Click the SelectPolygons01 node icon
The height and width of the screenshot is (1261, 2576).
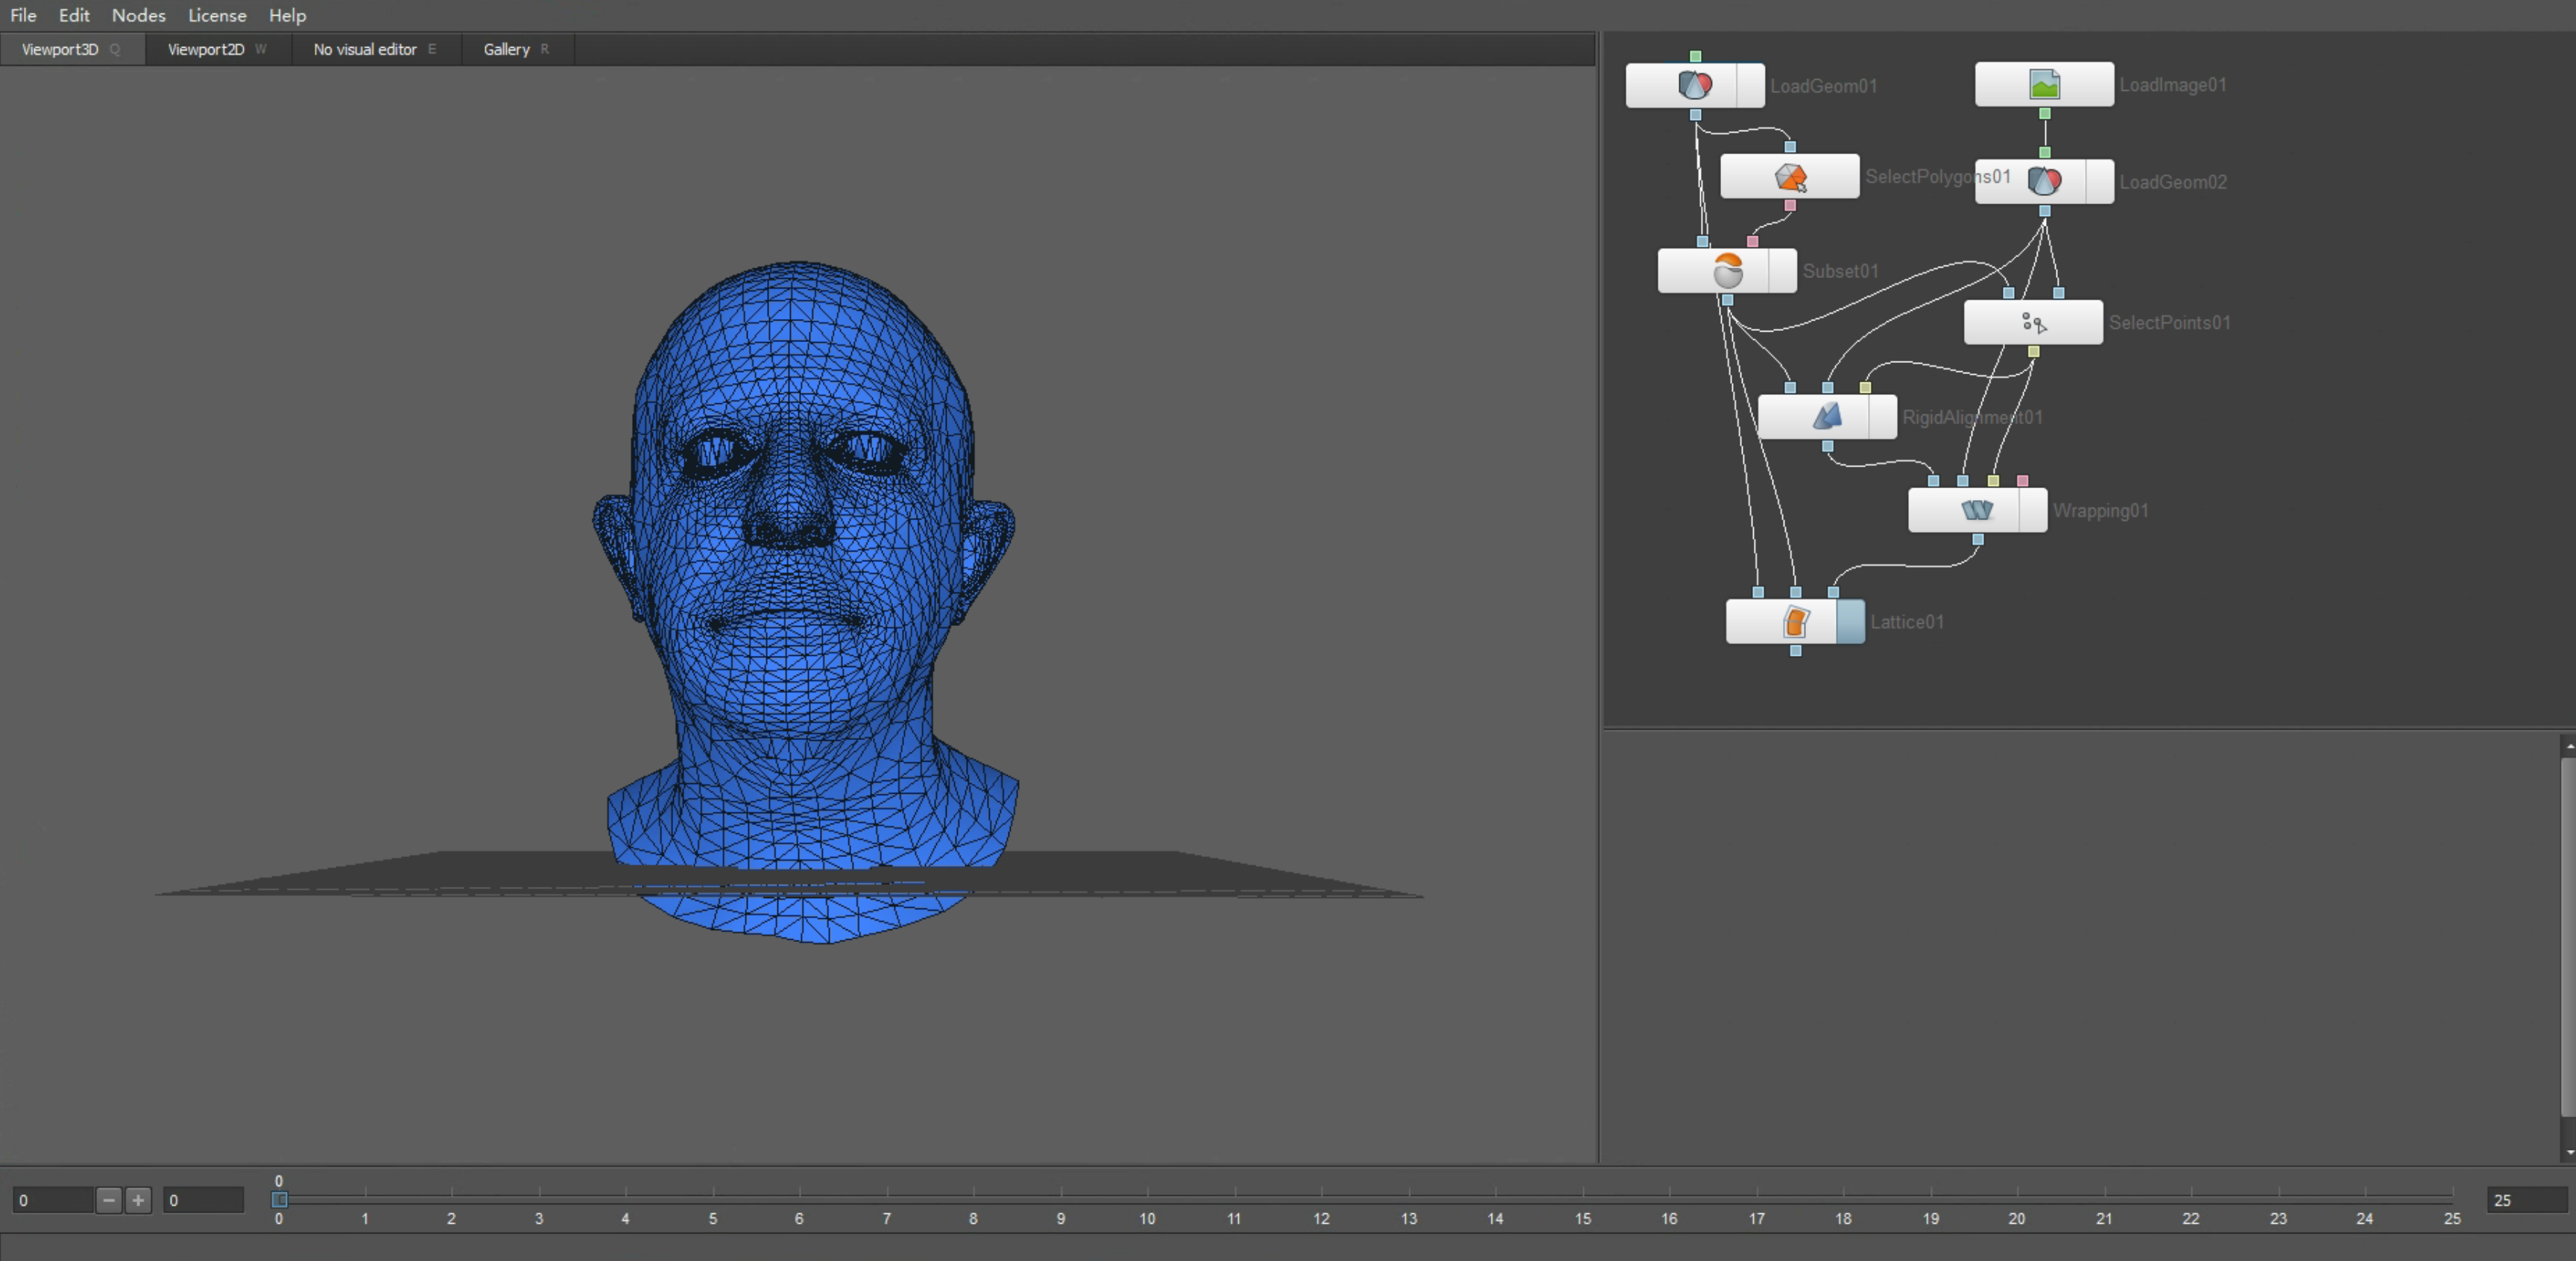click(x=1790, y=177)
